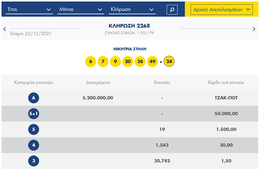Expand the Μήνας month dropdown

coord(80,9)
